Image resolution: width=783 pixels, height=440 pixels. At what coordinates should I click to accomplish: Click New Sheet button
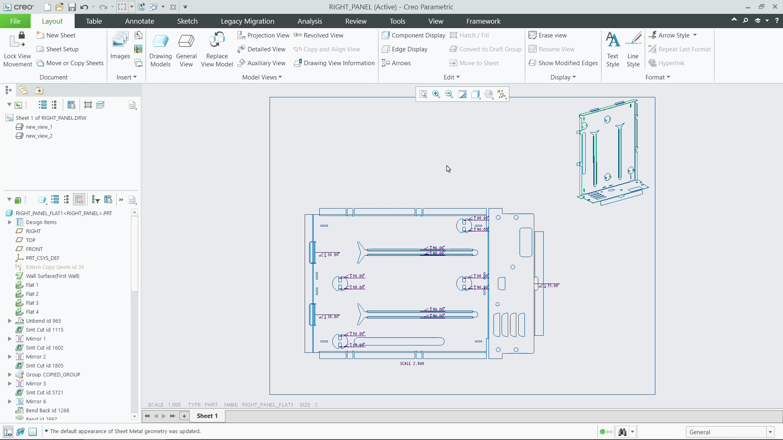click(x=56, y=35)
